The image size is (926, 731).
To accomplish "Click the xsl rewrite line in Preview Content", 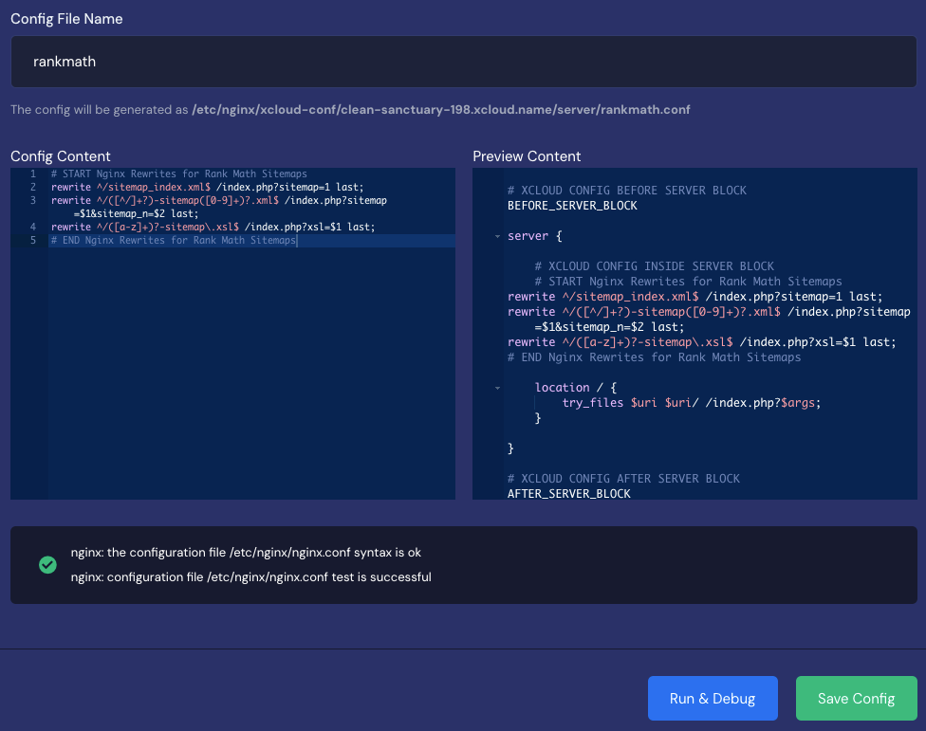I will [x=701, y=342].
